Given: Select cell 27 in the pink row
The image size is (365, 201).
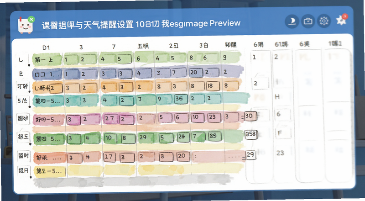Looking at the screenshot, I should (110, 119).
